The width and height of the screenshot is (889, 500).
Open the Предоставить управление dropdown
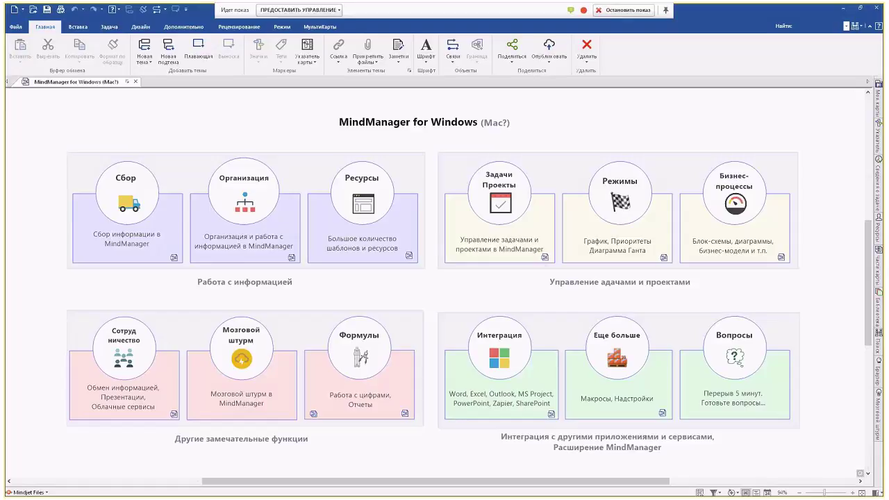tap(299, 10)
